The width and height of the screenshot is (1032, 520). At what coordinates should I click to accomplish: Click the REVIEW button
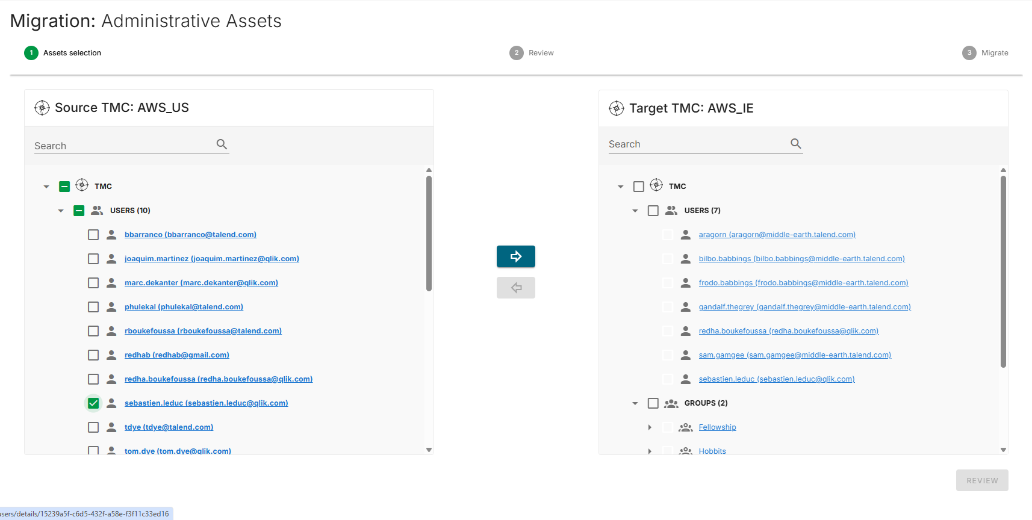982,480
